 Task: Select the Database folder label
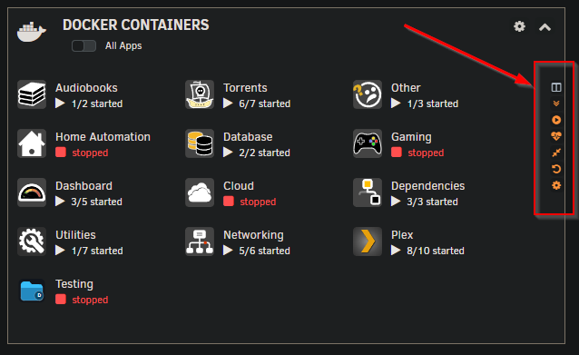click(x=248, y=137)
